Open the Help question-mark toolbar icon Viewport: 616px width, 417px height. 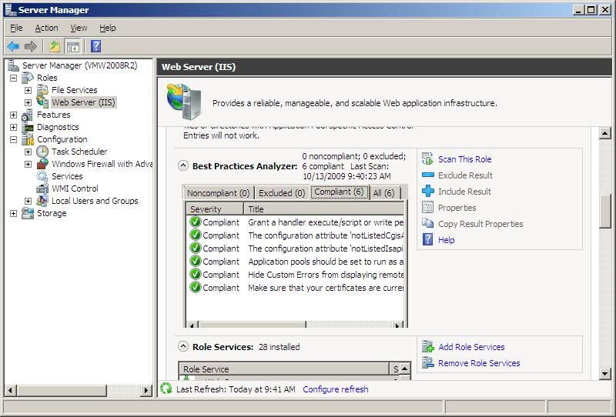point(95,46)
